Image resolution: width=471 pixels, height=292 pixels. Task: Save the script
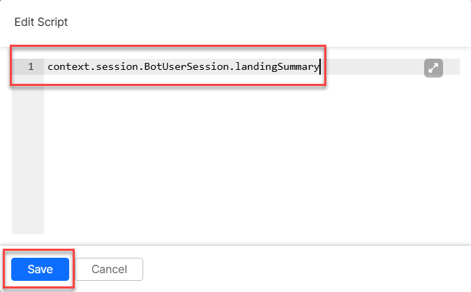coord(40,269)
